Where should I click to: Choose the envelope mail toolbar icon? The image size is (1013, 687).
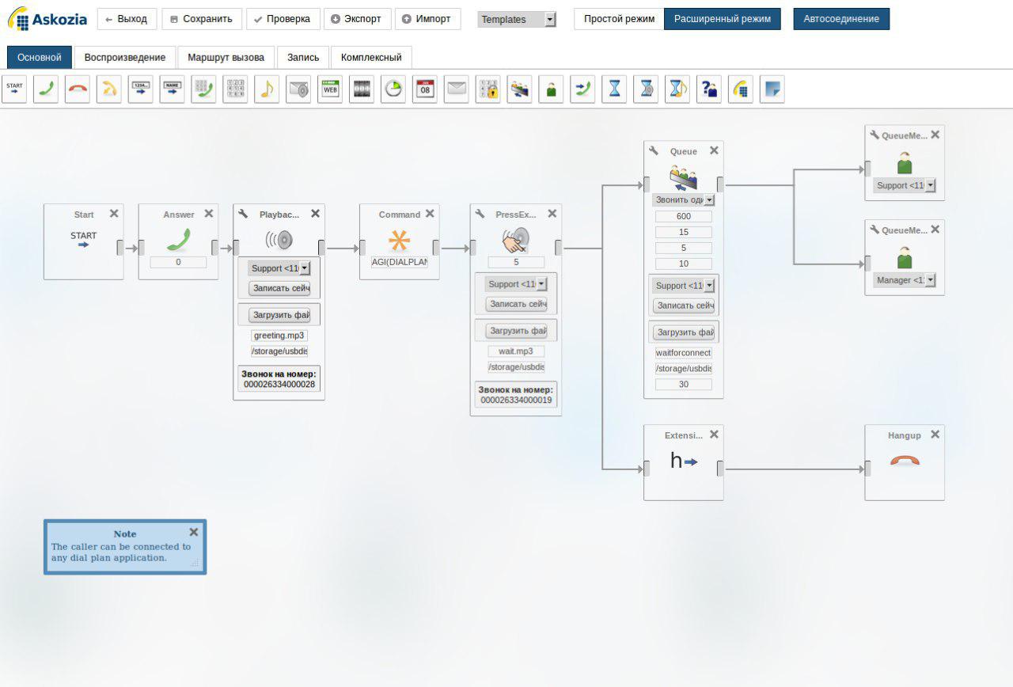tap(457, 89)
